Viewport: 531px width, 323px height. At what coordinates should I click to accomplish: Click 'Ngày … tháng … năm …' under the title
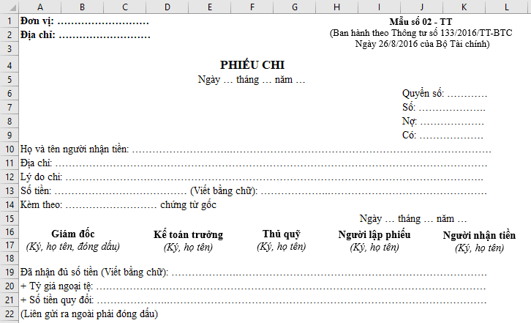(x=252, y=79)
